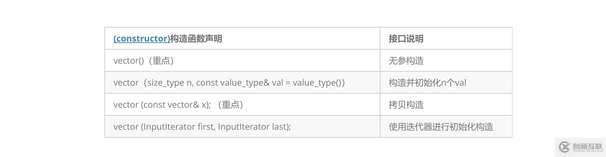The height and width of the screenshot is (157, 606).
Task: Click 重点 label in copy constructor row
Action: (x=230, y=105)
